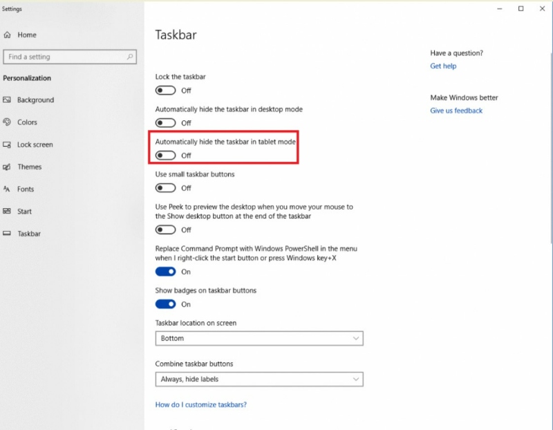This screenshot has width=553, height=430.
Task: Open How do I customize taskbars link
Action: click(200, 404)
